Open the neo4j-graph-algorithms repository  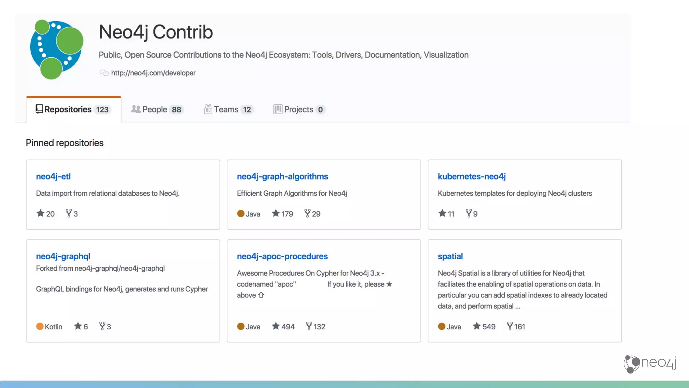(x=282, y=176)
